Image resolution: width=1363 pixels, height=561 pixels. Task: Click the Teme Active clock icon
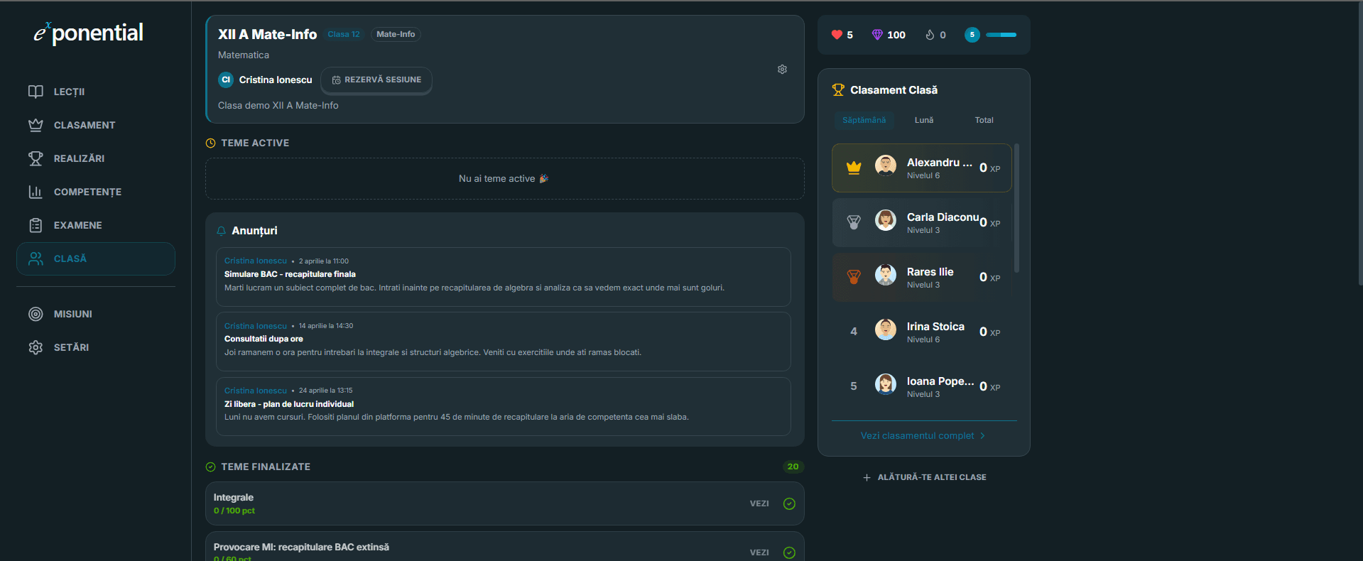pyautogui.click(x=210, y=143)
